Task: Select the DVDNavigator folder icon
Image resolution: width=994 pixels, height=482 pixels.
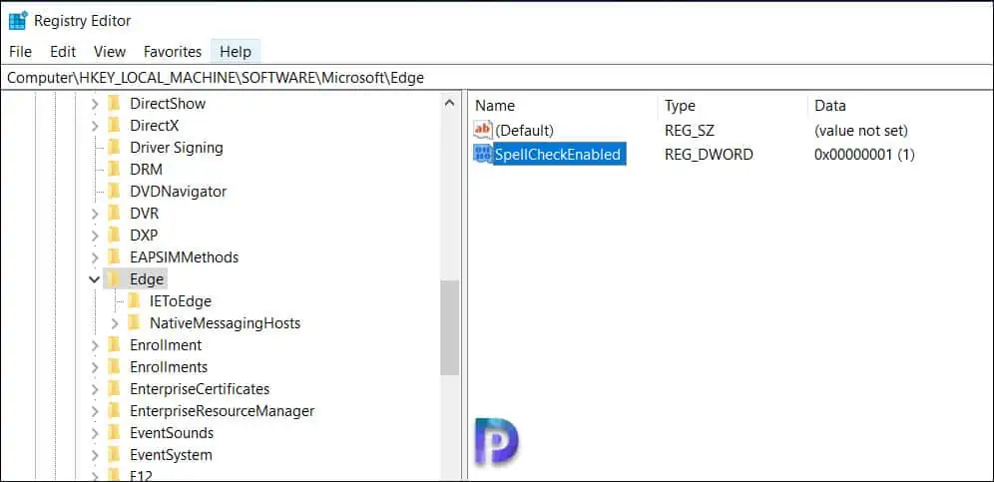Action: 114,191
